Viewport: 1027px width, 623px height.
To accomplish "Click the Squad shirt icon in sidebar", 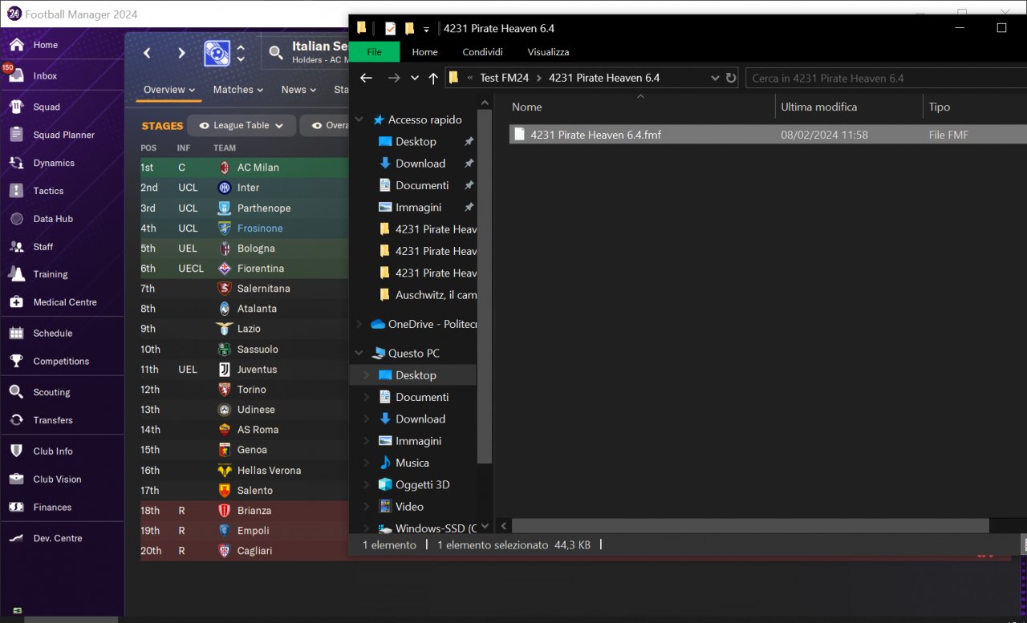I will tap(16, 107).
